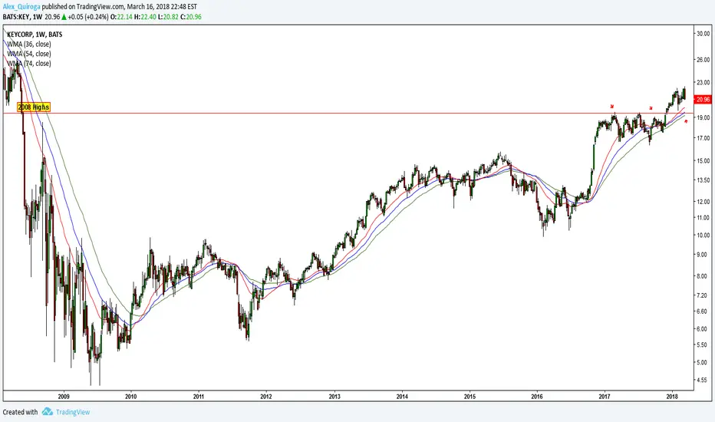Click the high value "H:22.40"

pos(145,17)
